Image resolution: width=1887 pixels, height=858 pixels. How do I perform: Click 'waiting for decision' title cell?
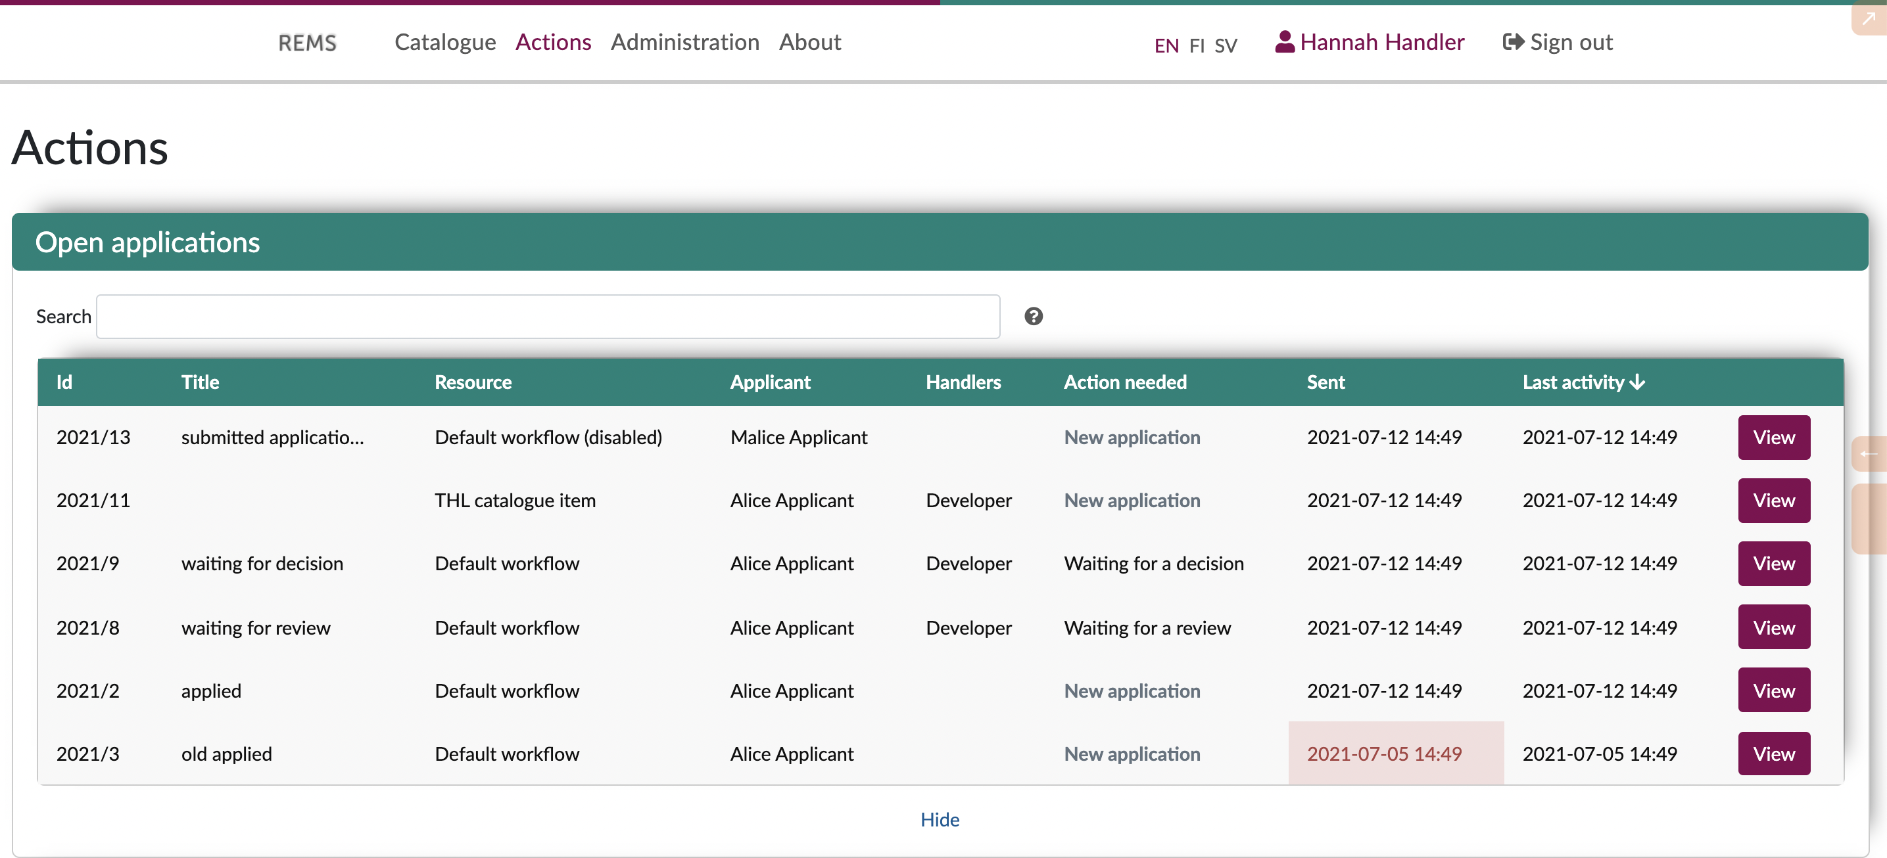click(262, 564)
